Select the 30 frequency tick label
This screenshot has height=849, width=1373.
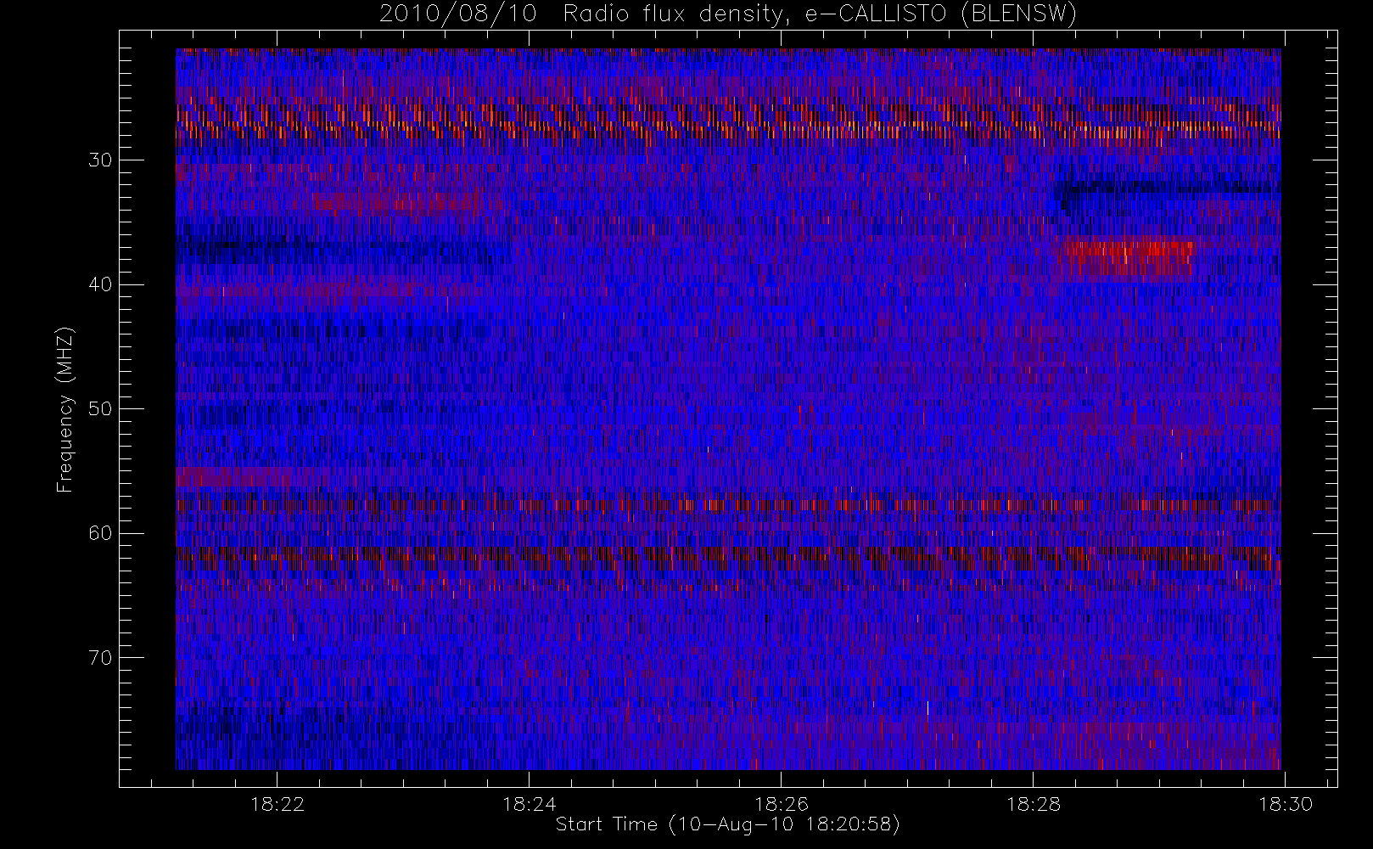[100, 160]
